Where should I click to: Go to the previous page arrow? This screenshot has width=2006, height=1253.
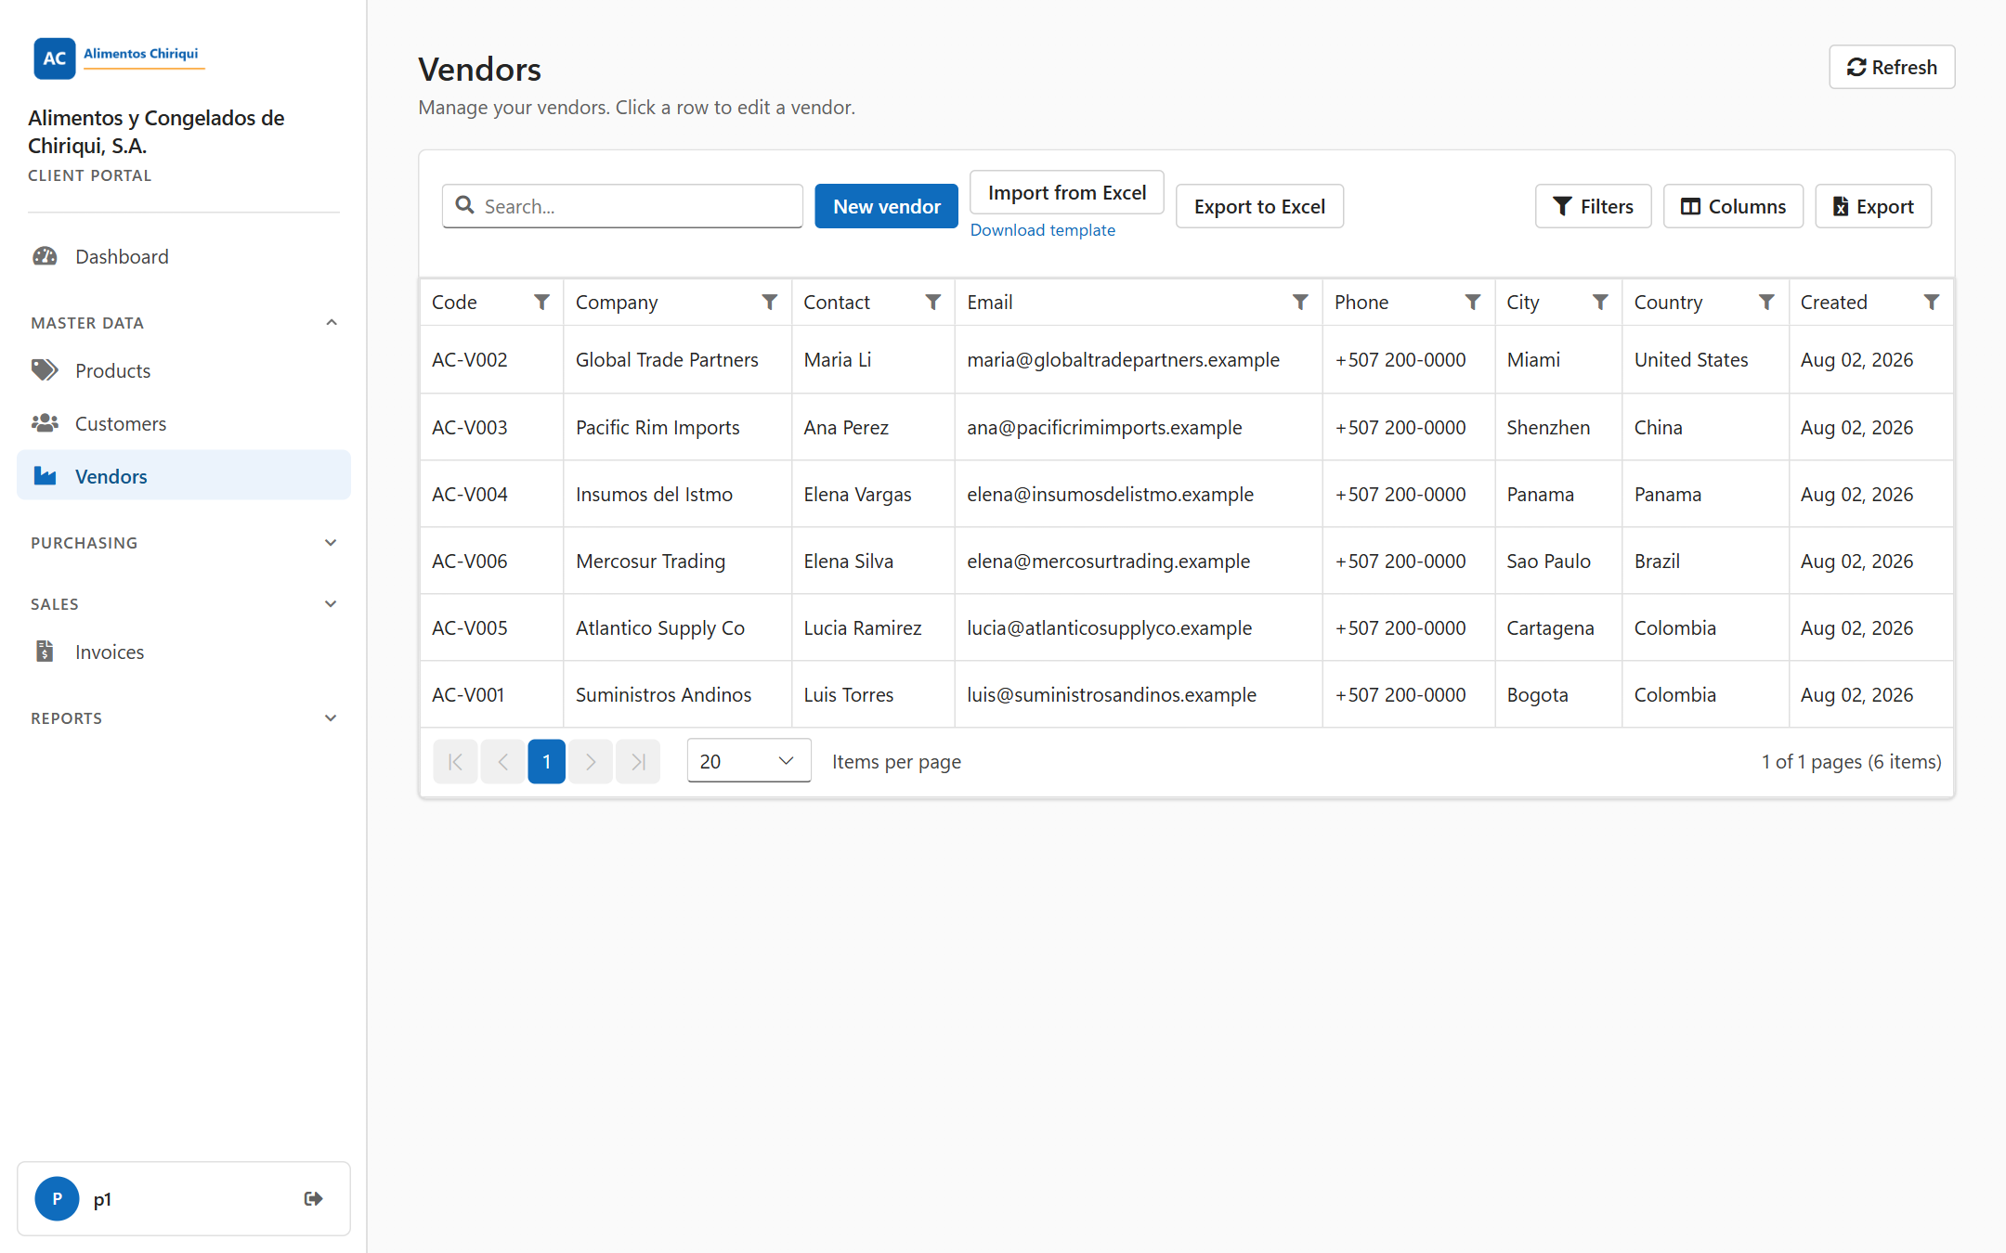(x=502, y=761)
